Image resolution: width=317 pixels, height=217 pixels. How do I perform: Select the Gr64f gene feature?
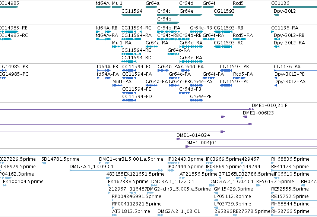[x=209, y=7]
